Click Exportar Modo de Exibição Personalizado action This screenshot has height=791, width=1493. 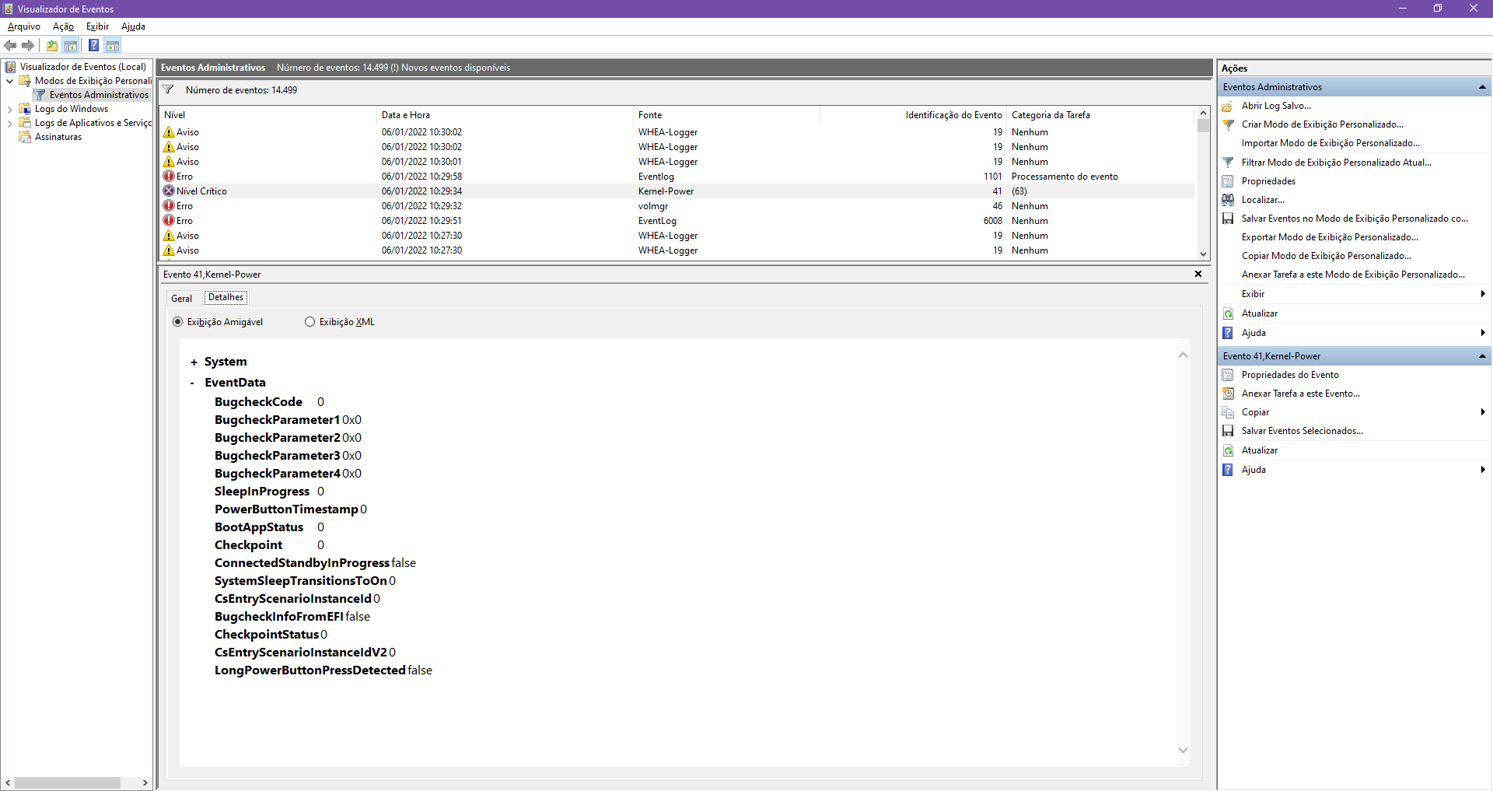1330,237
